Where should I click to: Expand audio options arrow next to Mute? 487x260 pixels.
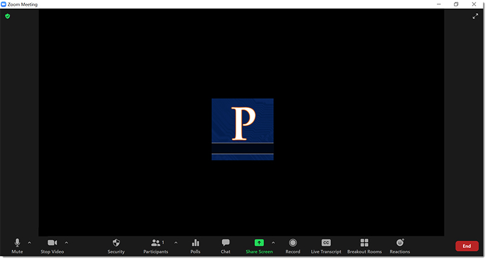[x=30, y=243]
